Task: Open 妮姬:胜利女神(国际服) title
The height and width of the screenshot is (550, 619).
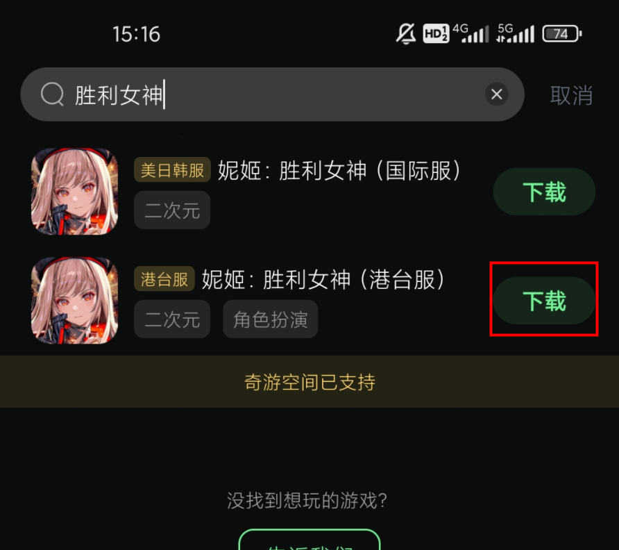Action: click(x=339, y=170)
